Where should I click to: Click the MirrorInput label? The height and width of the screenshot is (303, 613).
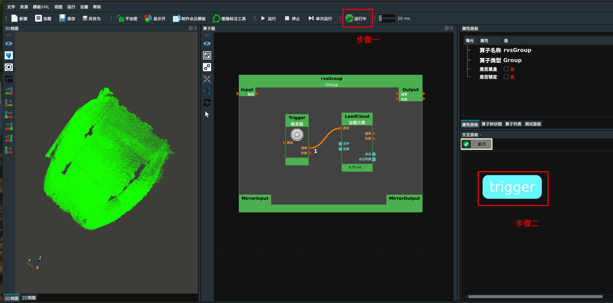pos(255,198)
